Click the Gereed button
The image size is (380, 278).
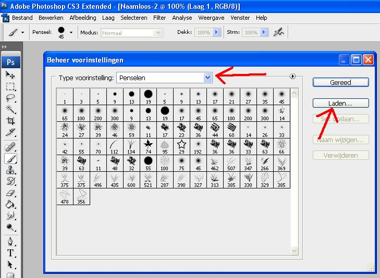pos(341,82)
